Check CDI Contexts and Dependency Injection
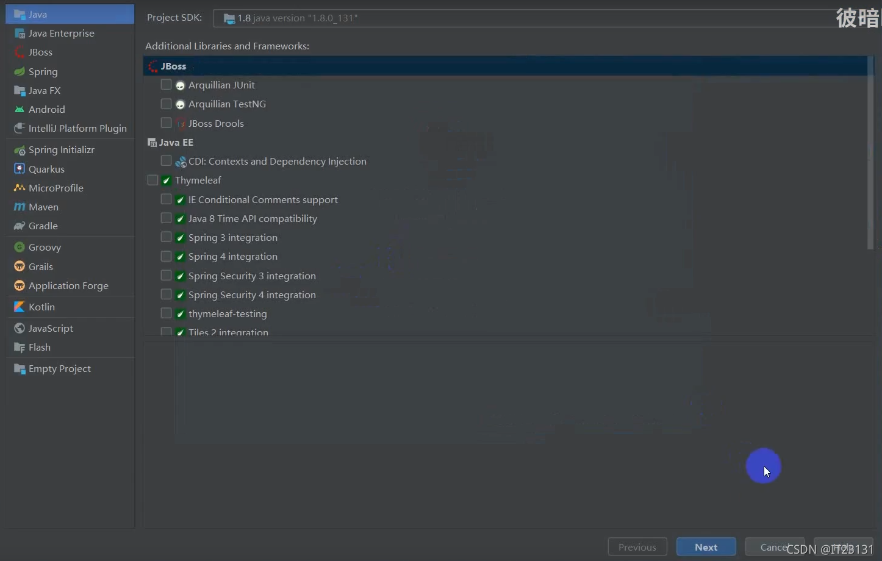 click(166, 160)
